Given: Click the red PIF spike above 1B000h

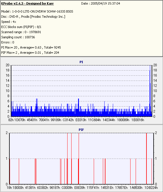Looking at the screenshot, I should point(19,171).
